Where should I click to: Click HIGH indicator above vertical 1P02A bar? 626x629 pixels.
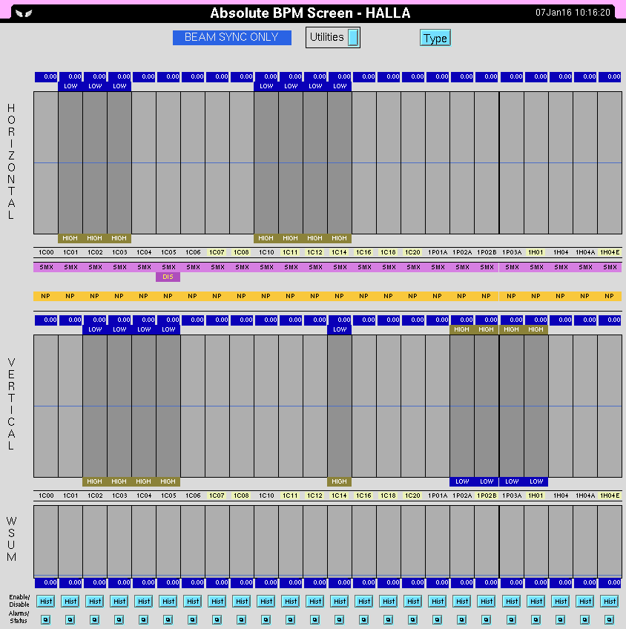[x=461, y=329]
